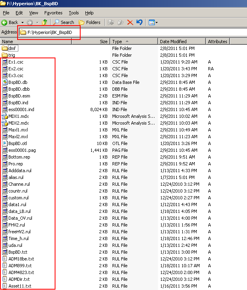Click the FHV2.rul file name
The width and height of the screenshot is (247, 290).
point(17,225)
